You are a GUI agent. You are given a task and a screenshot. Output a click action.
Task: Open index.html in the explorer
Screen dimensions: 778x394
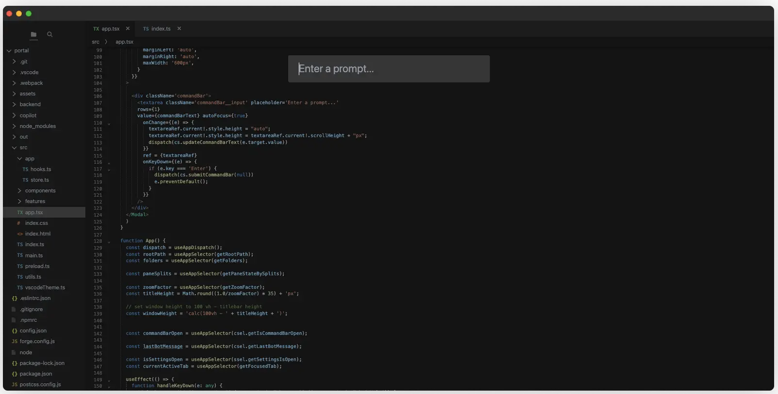coord(37,234)
